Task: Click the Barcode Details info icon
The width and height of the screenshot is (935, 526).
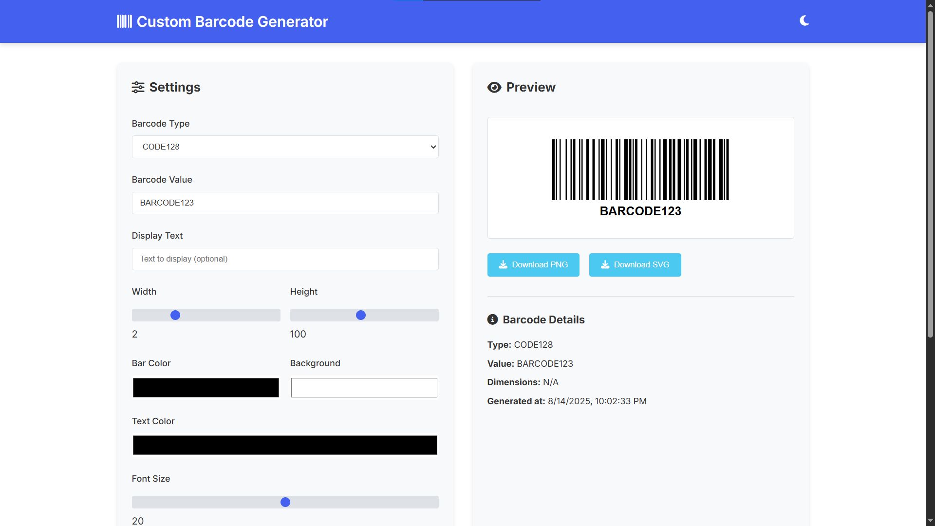Action: click(492, 319)
